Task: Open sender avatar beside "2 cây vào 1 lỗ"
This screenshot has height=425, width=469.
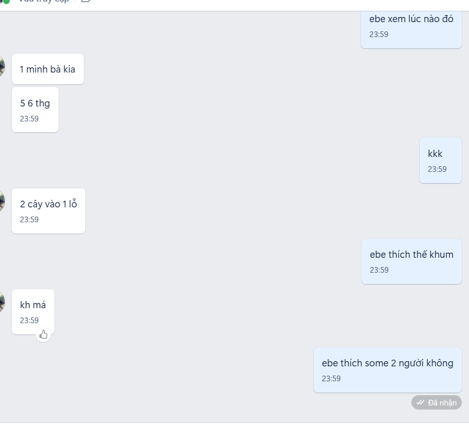Action: 2,201
